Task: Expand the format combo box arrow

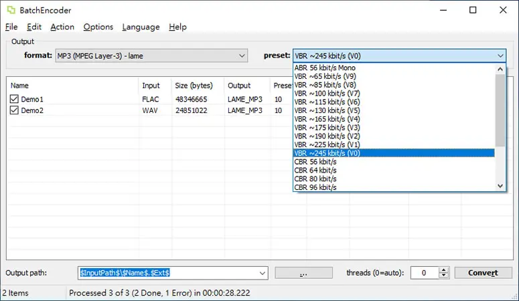Action: [x=242, y=56]
